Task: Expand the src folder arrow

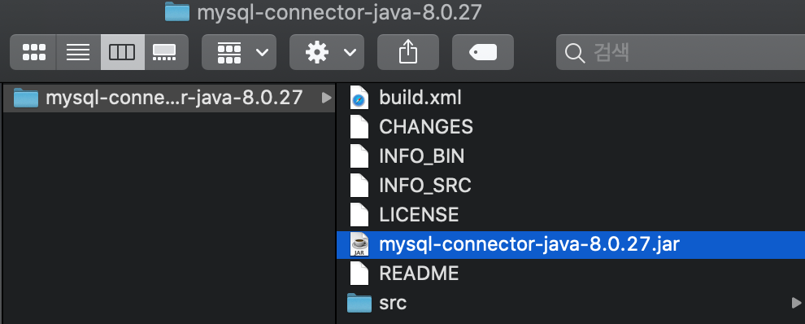Action: tap(796, 303)
